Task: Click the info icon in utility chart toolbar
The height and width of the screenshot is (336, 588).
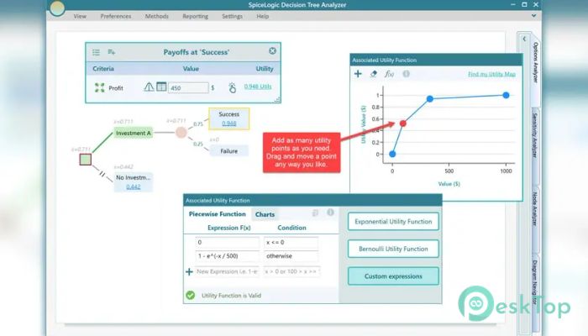Action: pos(406,74)
